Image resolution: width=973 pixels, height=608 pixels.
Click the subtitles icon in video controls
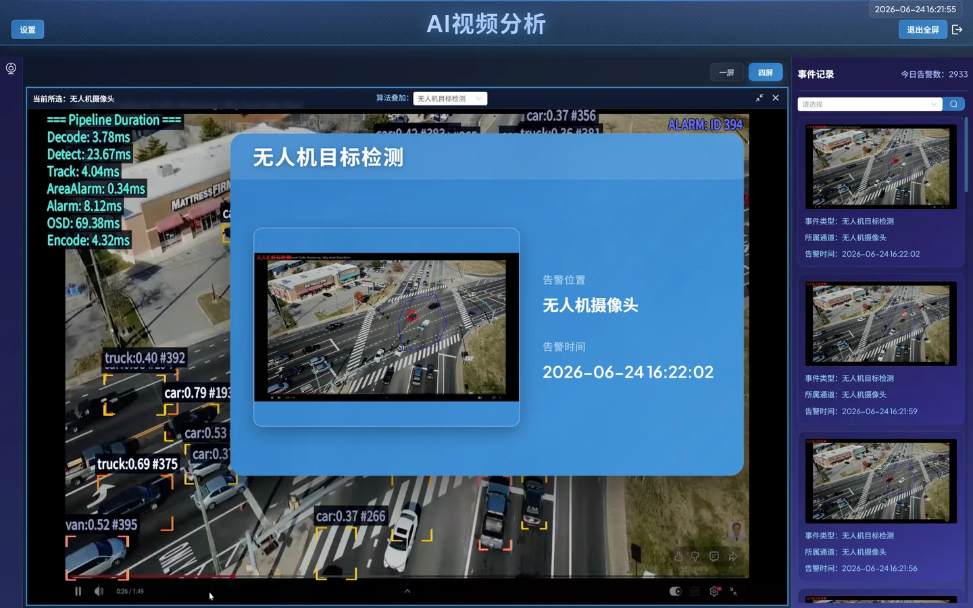click(695, 591)
